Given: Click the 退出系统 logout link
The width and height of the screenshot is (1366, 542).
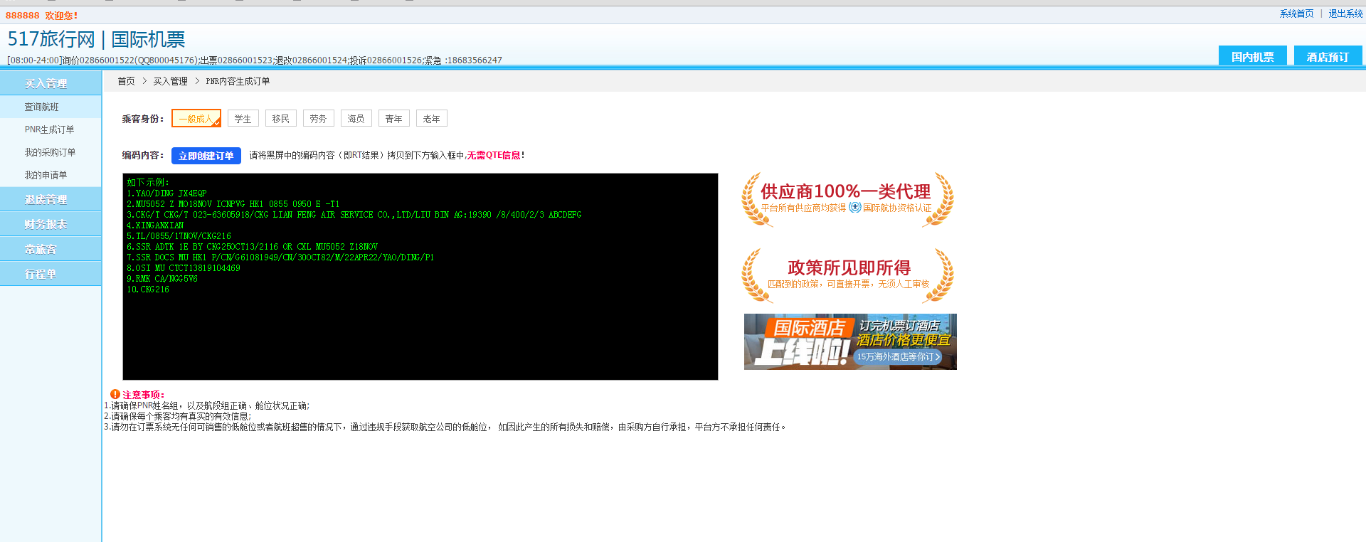Looking at the screenshot, I should coord(1345,14).
